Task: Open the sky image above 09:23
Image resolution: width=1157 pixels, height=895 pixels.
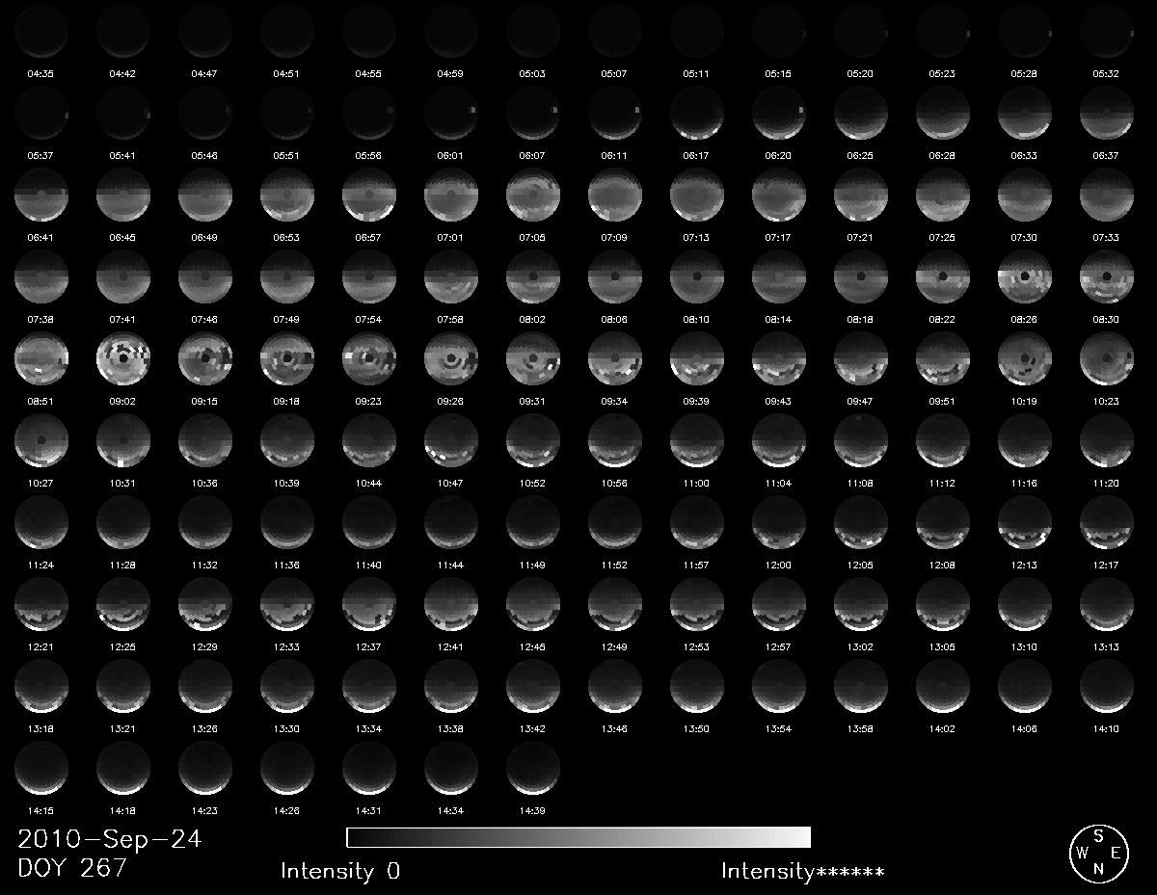Action: pos(369,359)
